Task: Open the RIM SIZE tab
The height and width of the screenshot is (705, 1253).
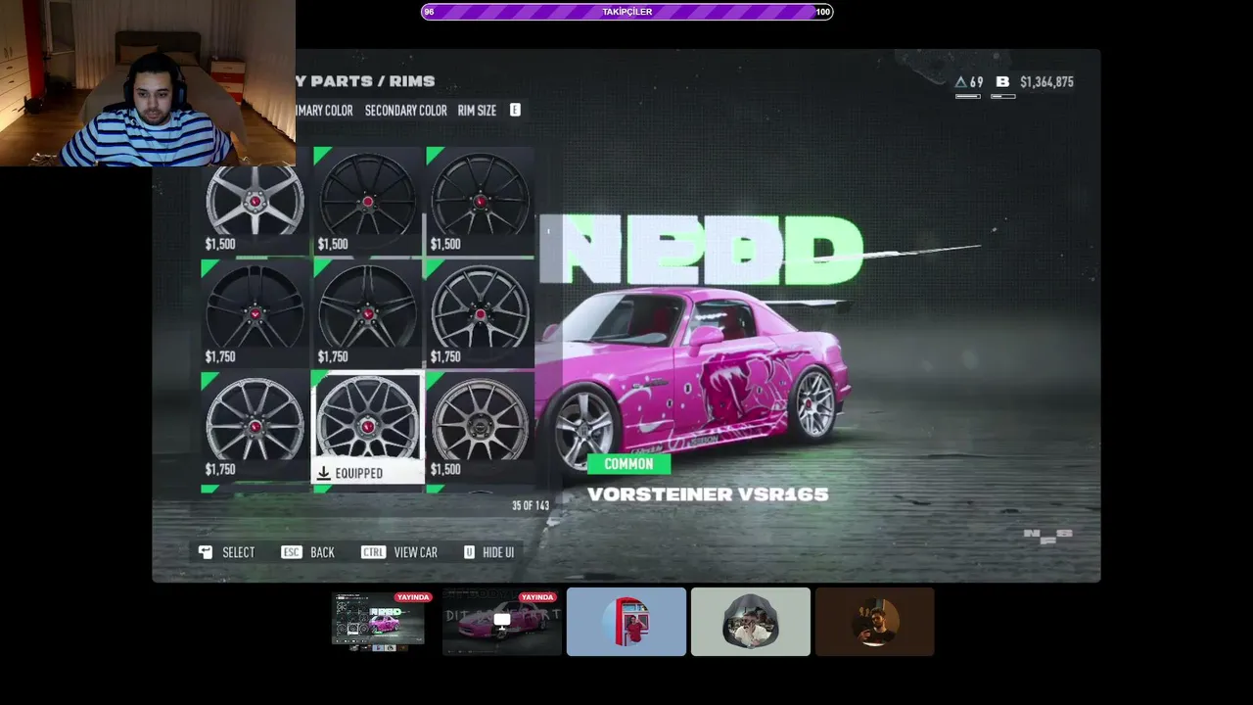Action: coord(477,111)
